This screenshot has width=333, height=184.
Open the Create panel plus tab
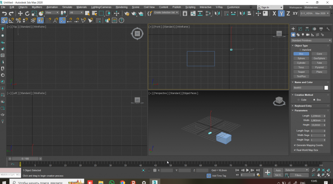click(293, 29)
